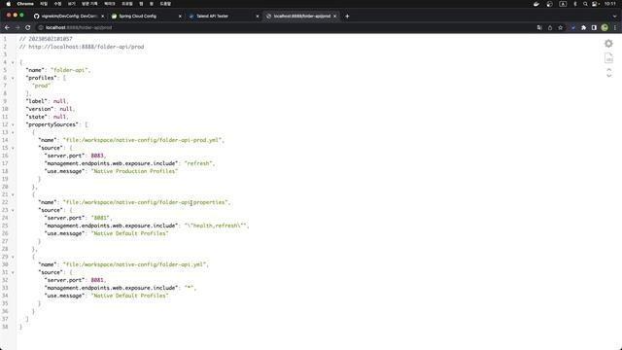The image size is (622, 350).
Task: Open Bluetooth menu bar icon
Action: click(574, 4)
